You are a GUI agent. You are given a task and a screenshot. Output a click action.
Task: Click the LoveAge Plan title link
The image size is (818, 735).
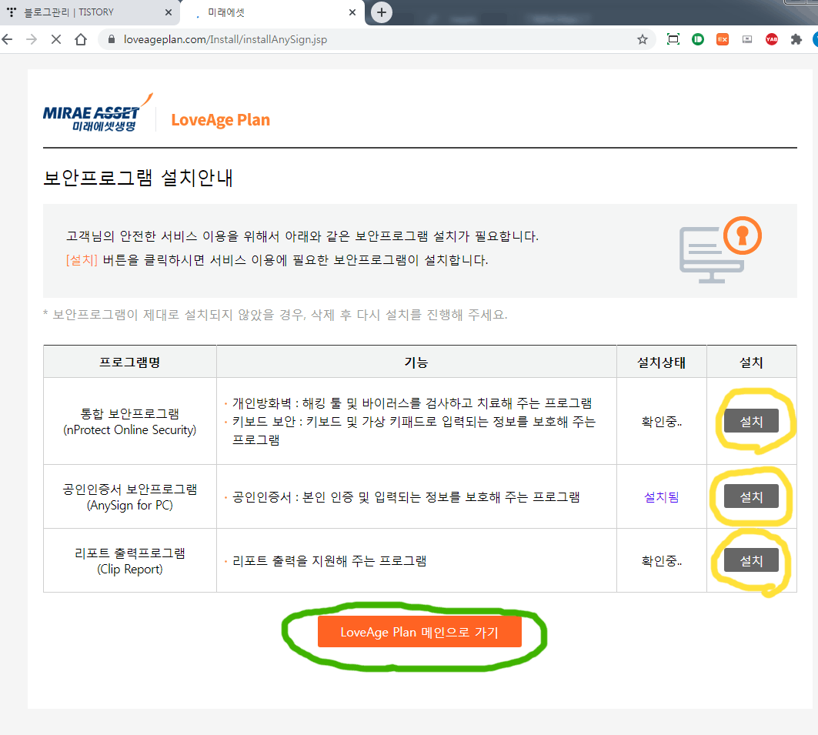[x=221, y=120]
